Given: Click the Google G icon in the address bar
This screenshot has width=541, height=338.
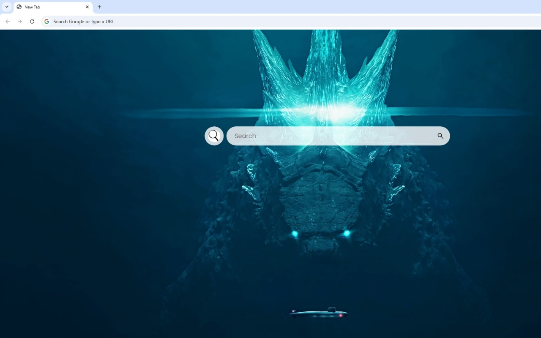Looking at the screenshot, I should [46, 21].
